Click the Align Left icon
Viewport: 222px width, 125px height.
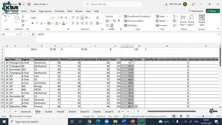tap(73, 23)
